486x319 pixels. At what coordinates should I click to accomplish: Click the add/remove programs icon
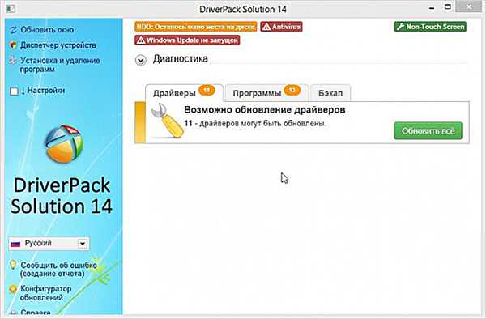13,60
